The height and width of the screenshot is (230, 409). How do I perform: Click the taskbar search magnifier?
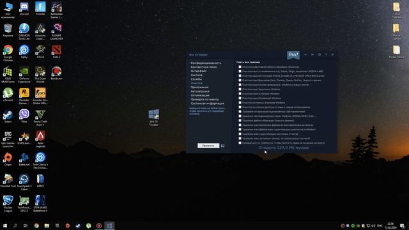[15, 226]
